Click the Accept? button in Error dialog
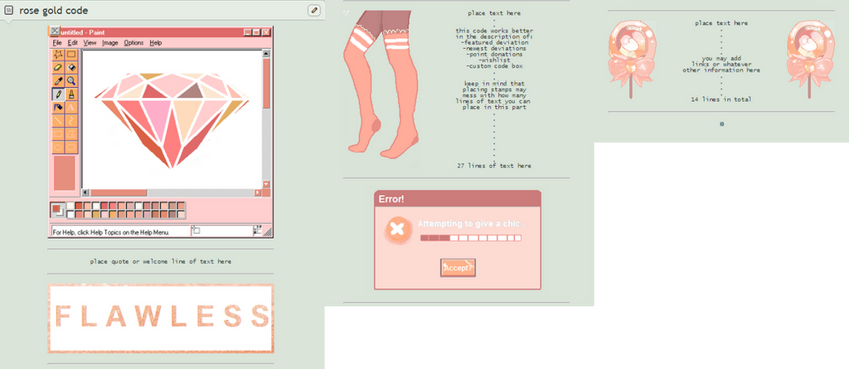 (458, 268)
